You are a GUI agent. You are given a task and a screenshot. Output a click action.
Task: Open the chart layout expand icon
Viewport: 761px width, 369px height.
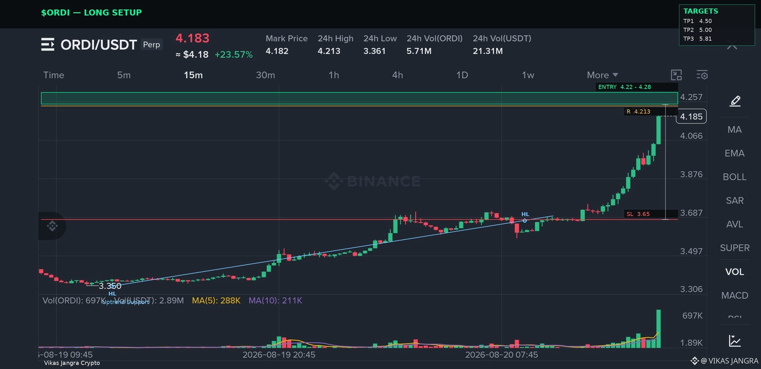tap(676, 75)
